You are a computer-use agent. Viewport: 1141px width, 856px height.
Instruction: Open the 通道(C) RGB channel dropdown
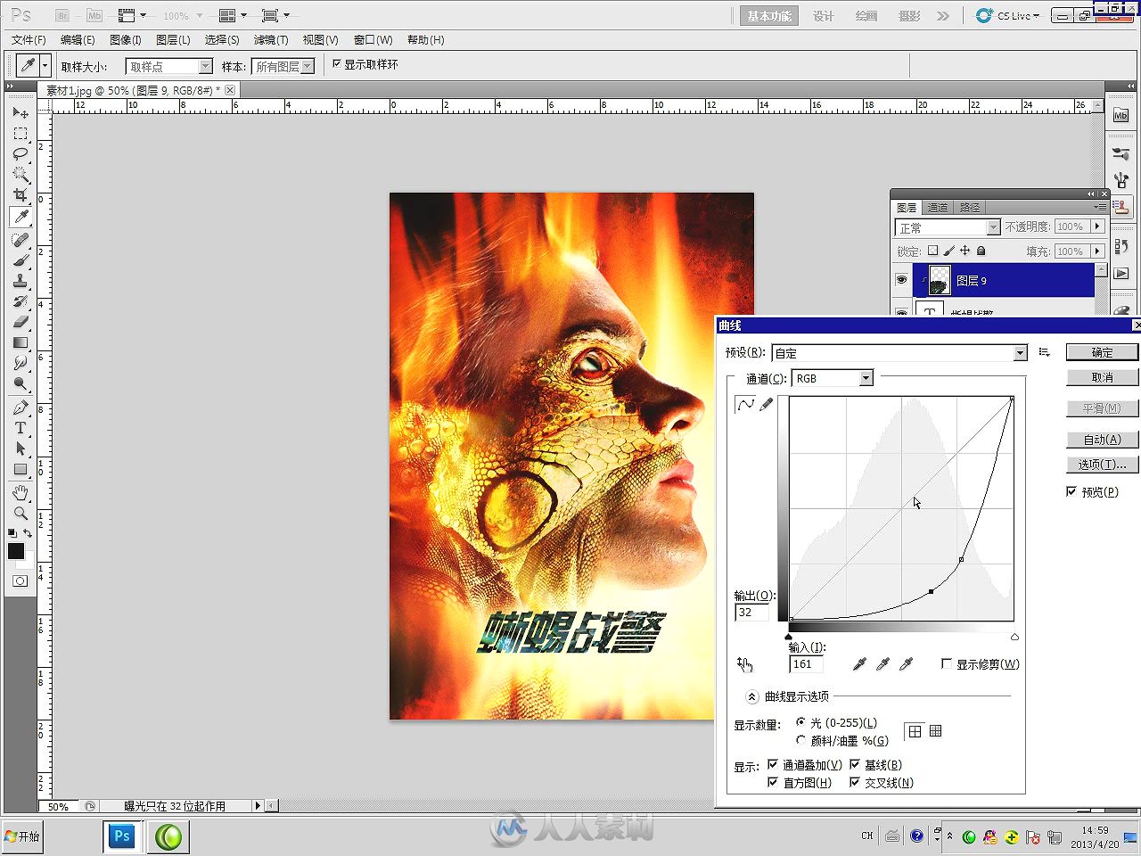pos(866,378)
